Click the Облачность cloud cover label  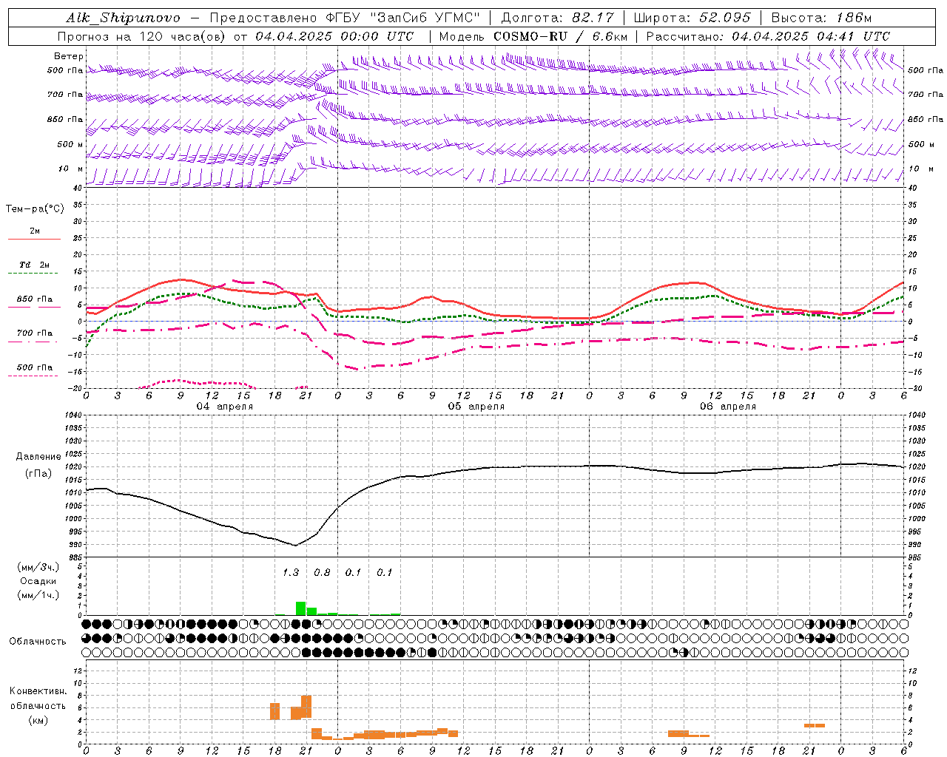(x=38, y=642)
